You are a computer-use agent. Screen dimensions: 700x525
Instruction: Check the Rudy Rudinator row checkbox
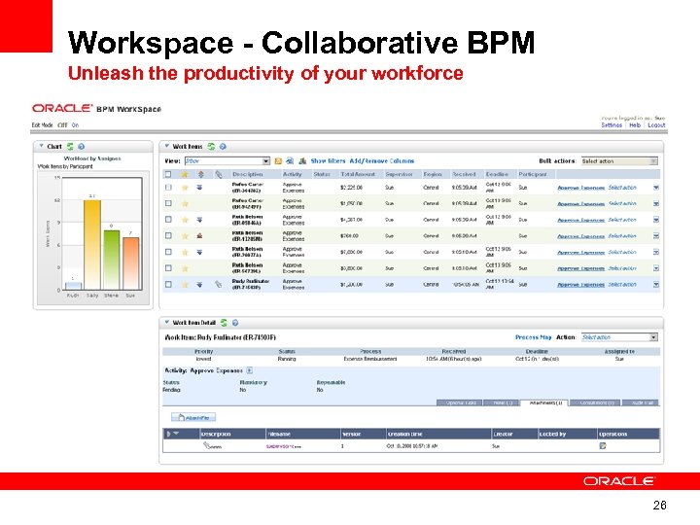pyautogui.click(x=168, y=284)
